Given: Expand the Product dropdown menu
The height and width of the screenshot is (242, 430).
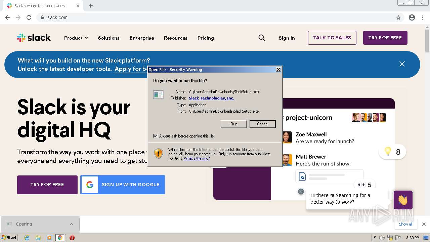Looking at the screenshot, I should point(76,38).
